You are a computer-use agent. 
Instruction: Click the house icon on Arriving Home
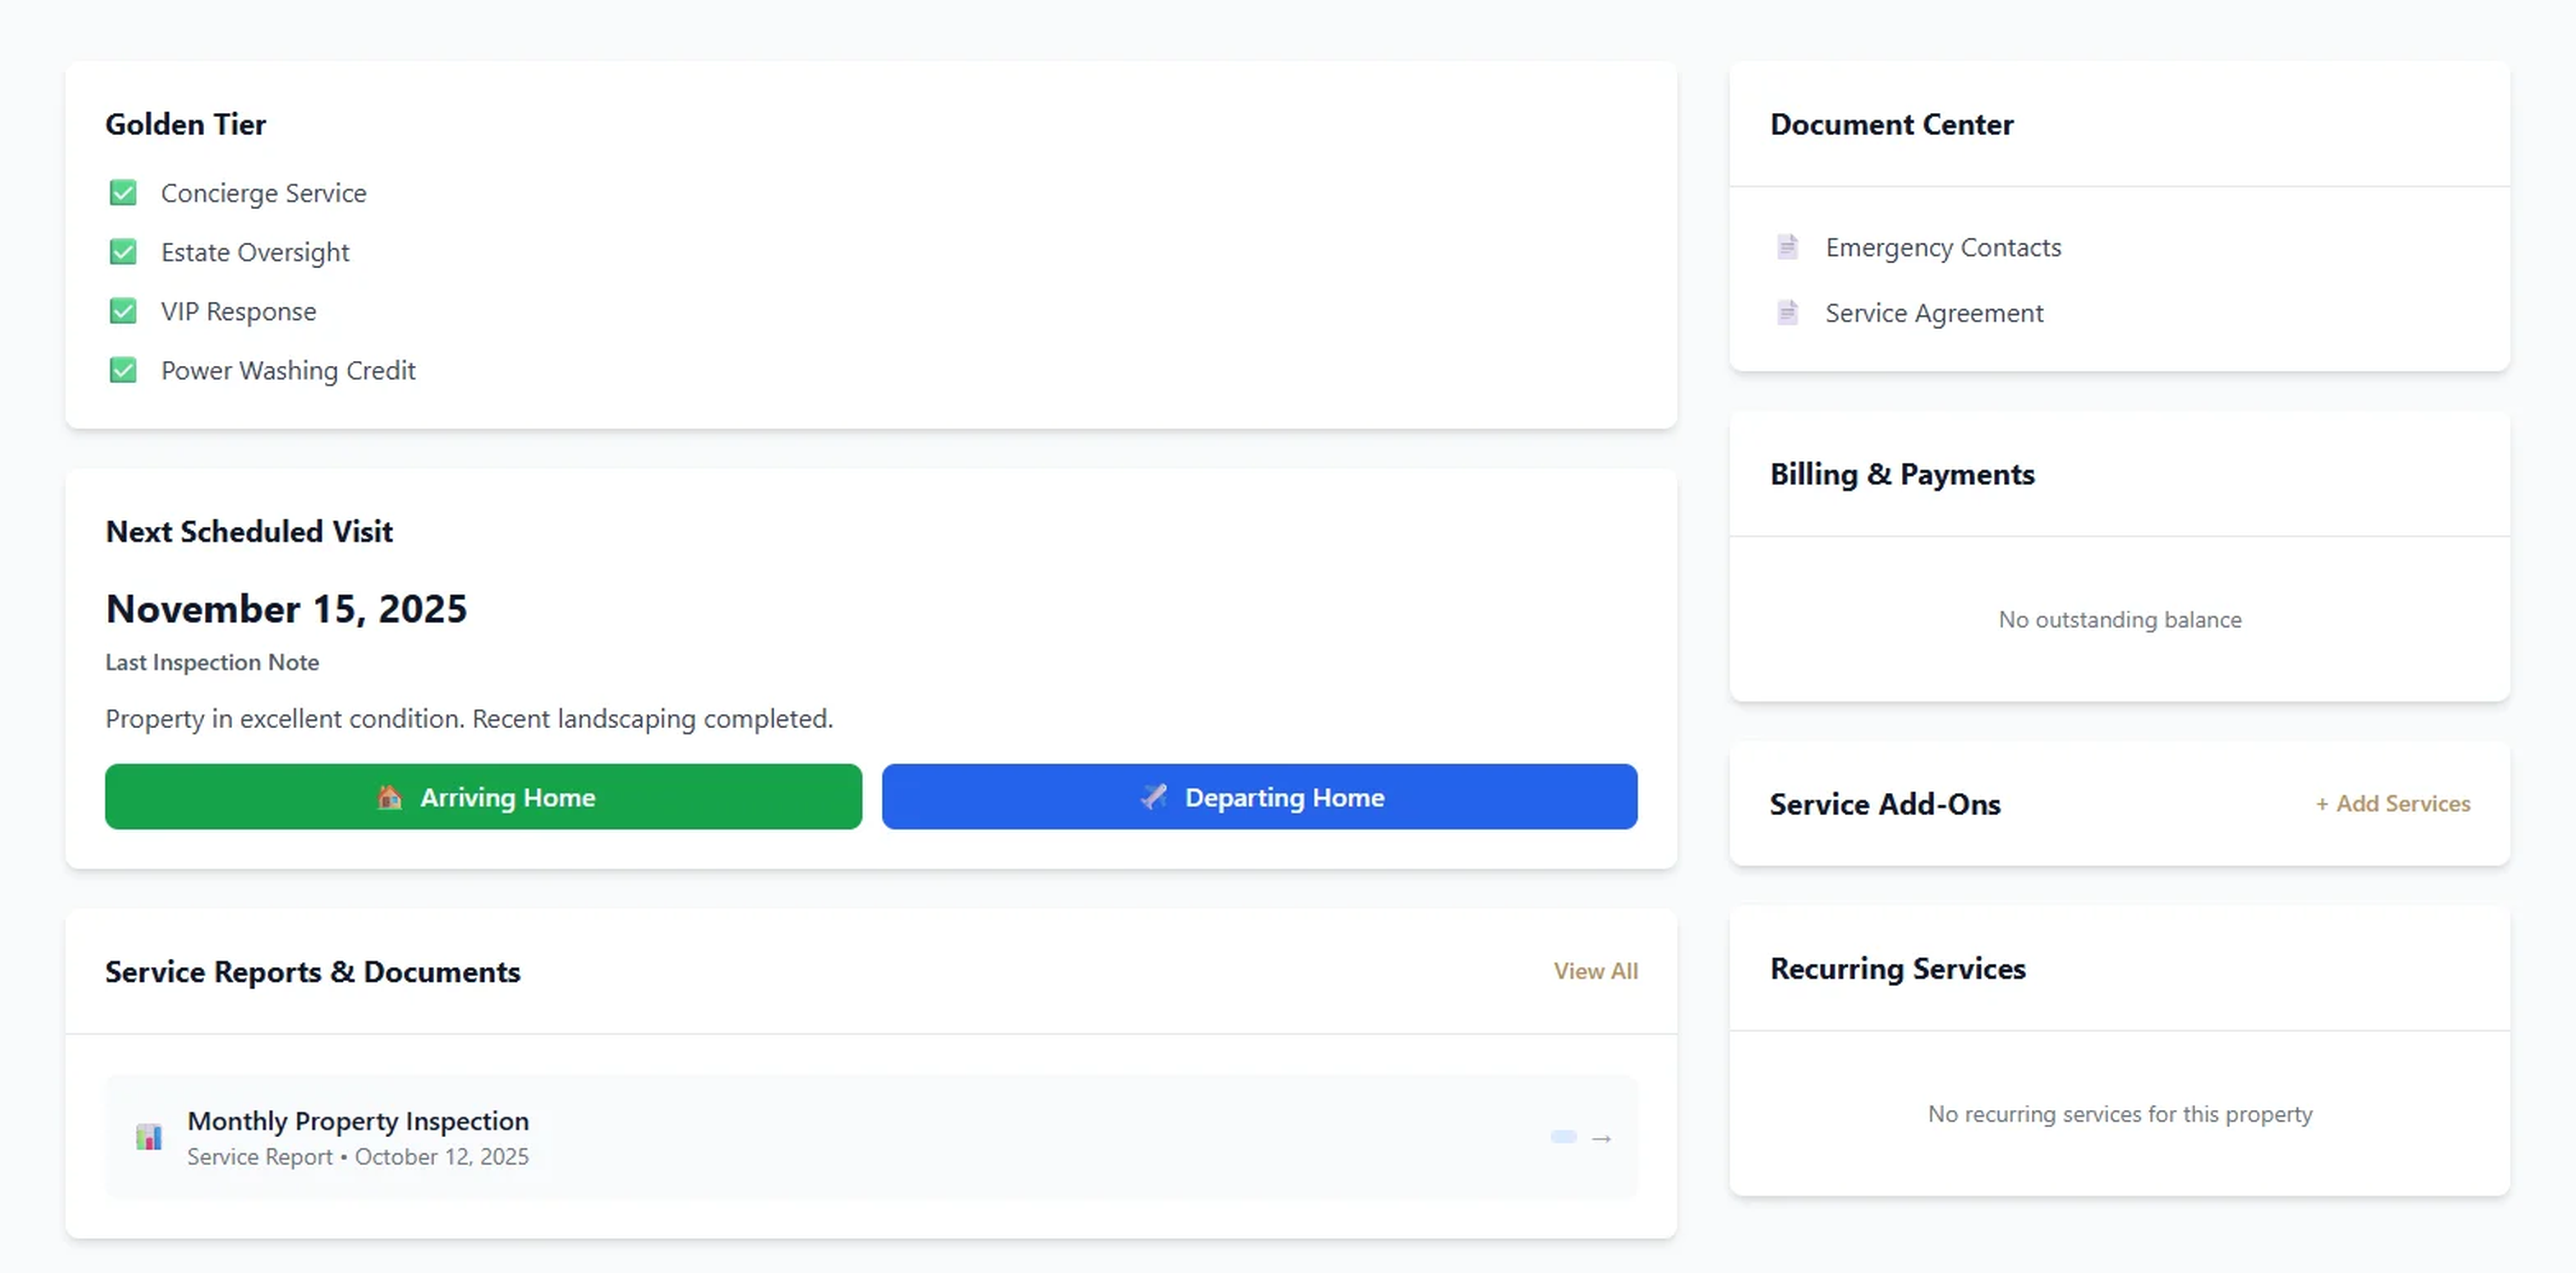[389, 797]
